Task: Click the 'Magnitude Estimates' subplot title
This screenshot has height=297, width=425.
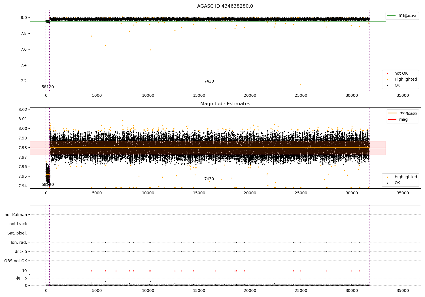Action: tap(225, 104)
